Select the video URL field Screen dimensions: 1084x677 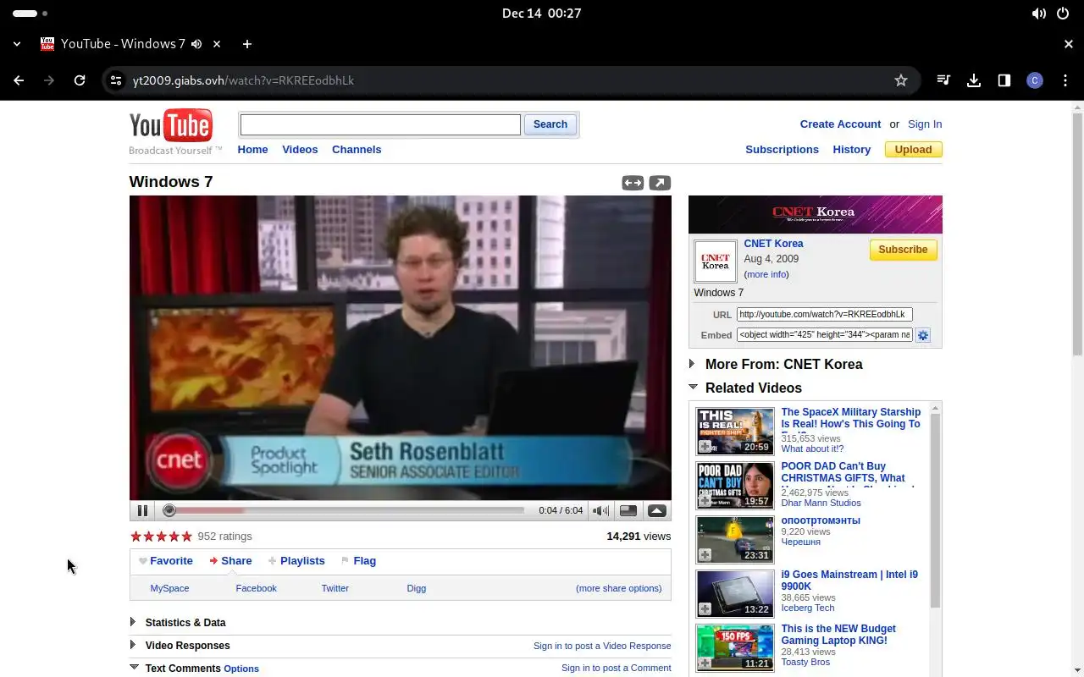[824, 314]
